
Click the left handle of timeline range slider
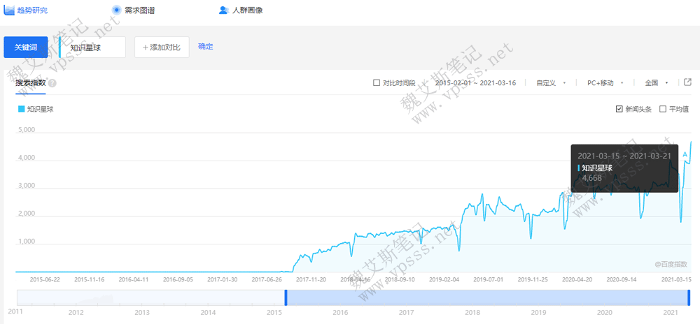(286, 297)
